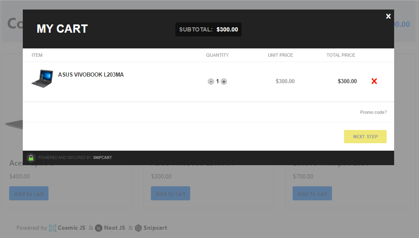The width and height of the screenshot is (419, 238).
Task: Click the $700.00 price on background page
Action: click(x=303, y=176)
